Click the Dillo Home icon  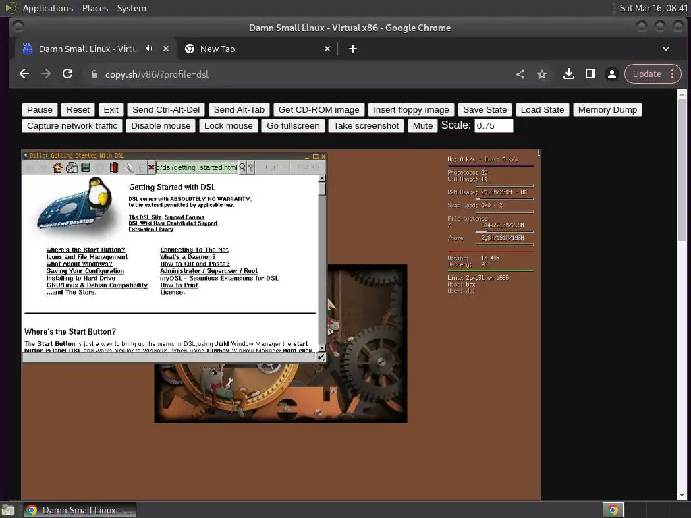tap(57, 167)
